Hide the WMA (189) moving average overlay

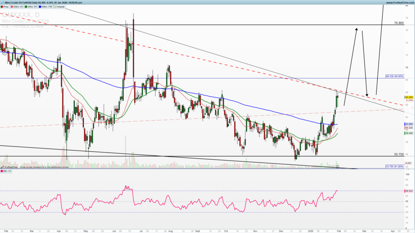(40, 6)
